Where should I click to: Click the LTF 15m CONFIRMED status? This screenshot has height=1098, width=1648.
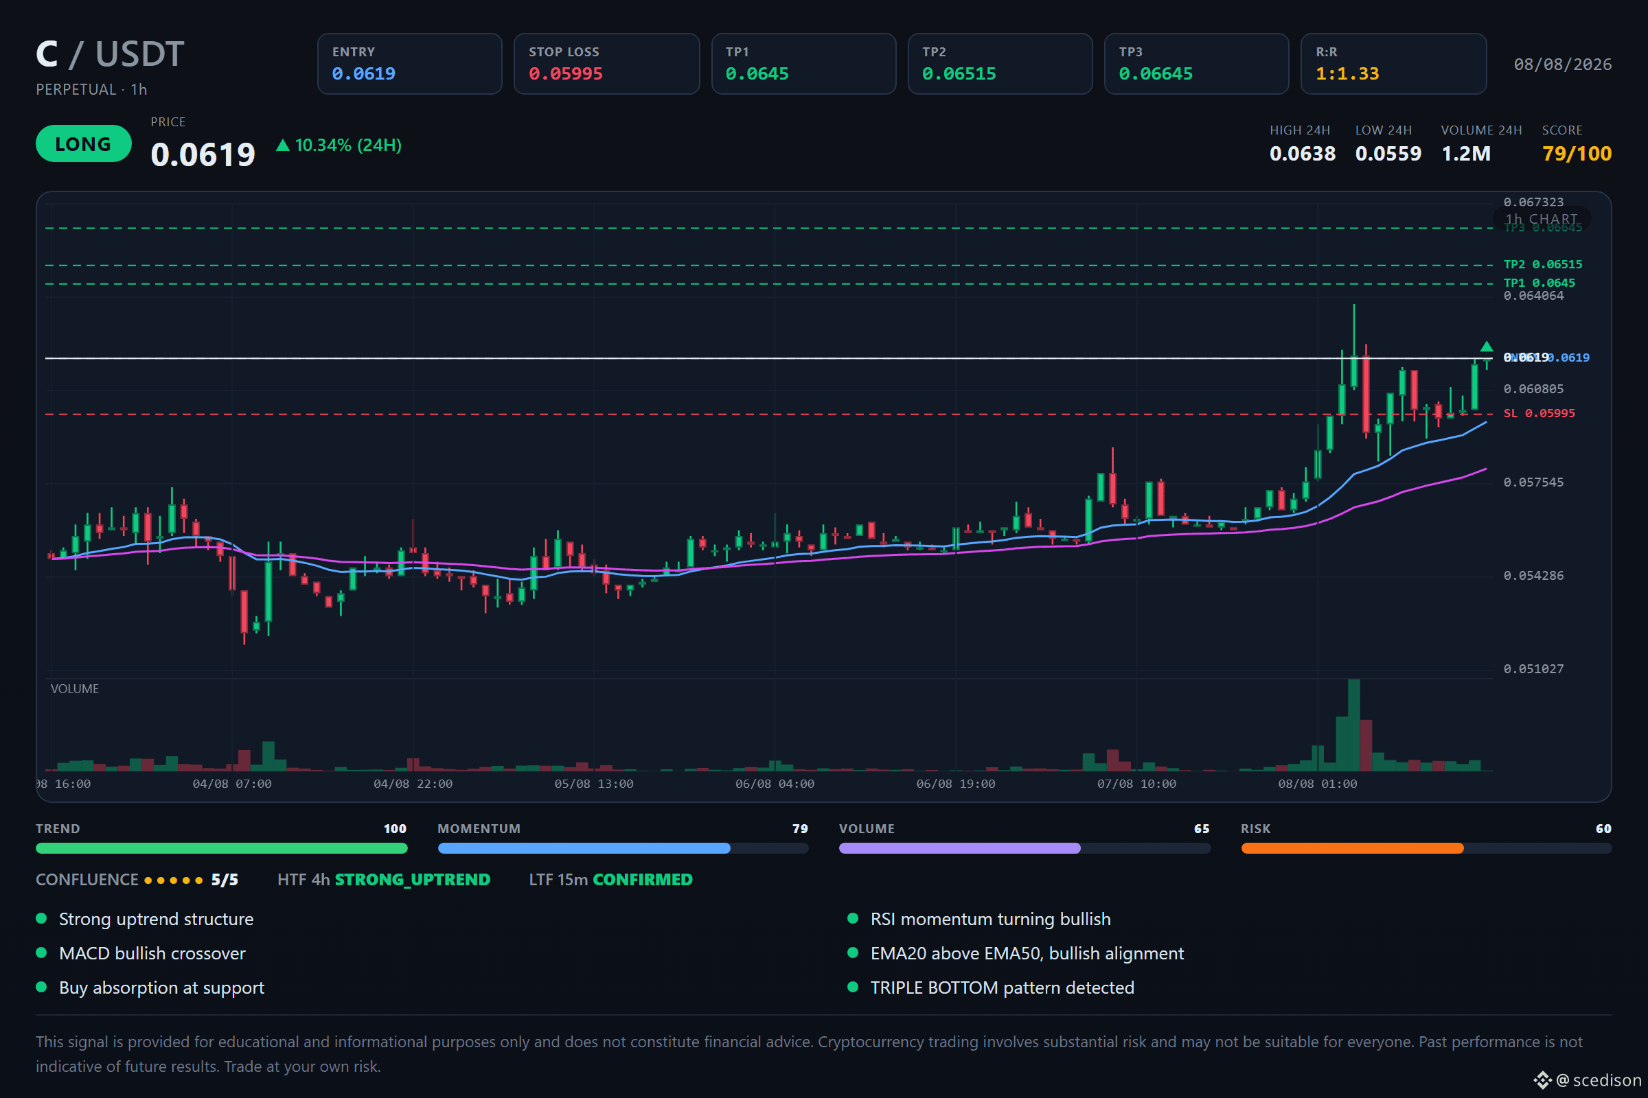tap(610, 880)
